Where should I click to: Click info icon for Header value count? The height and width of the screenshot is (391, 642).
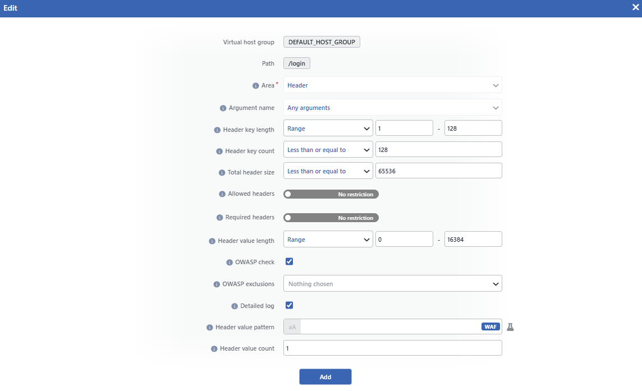tap(214, 348)
